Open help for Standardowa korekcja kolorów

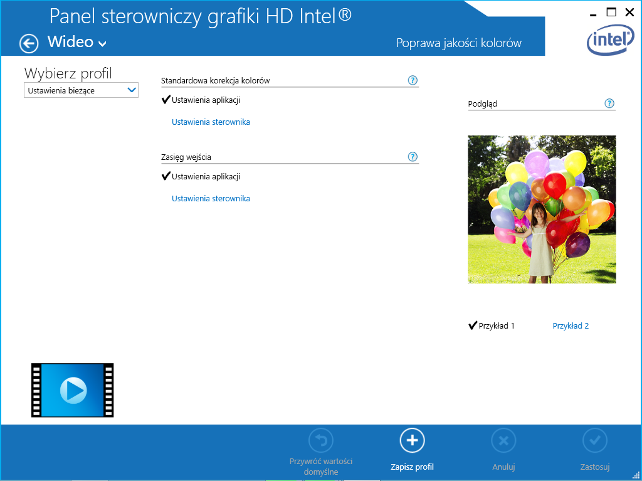pyautogui.click(x=413, y=80)
